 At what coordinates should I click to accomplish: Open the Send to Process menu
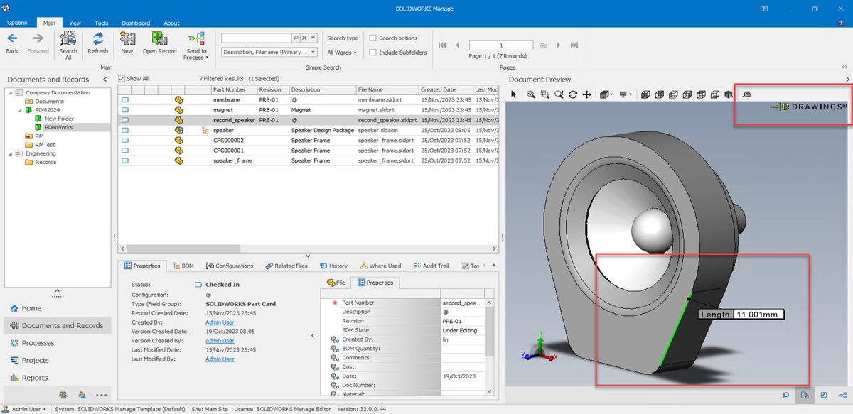click(196, 45)
